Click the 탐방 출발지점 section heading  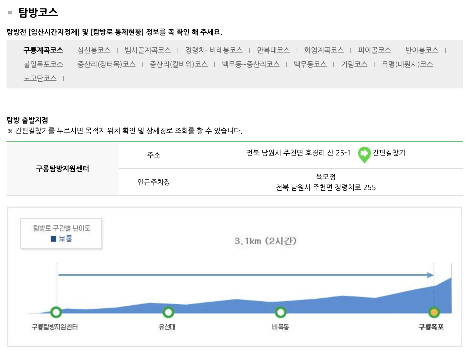click(x=27, y=120)
